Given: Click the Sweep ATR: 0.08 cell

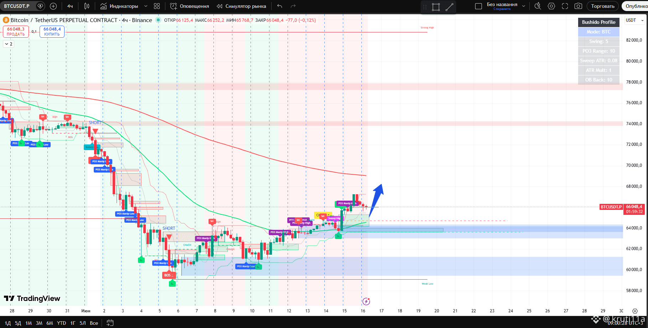Looking at the screenshot, I should pyautogui.click(x=598, y=60).
